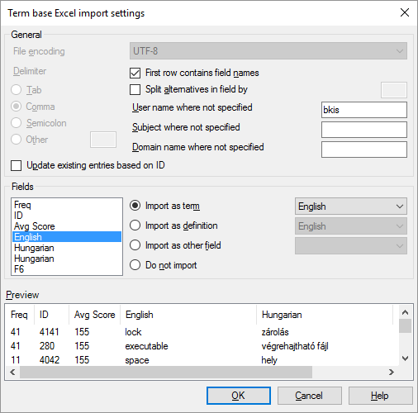The width and height of the screenshot is (418, 413).
Task: Click the ID value 4141 in Preview
Action: (x=50, y=332)
